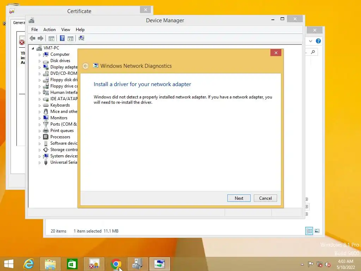Select the Print queues tree item
The width and height of the screenshot is (361, 271).
pyautogui.click(x=62, y=131)
